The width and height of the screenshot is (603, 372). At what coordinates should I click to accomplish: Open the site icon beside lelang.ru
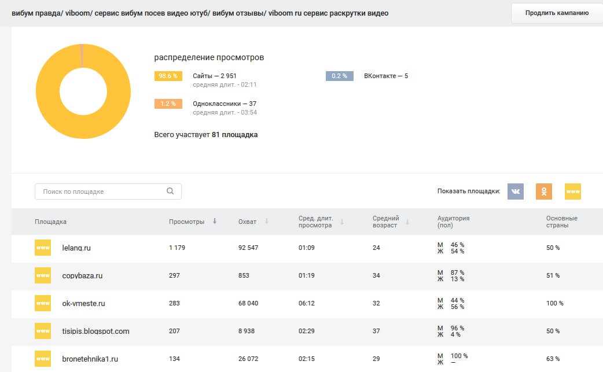[x=43, y=248]
